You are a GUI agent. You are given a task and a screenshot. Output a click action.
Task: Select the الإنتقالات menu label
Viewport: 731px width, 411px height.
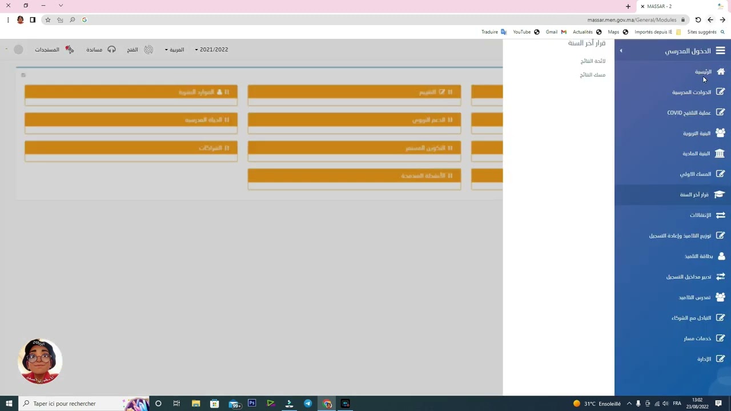(700, 215)
